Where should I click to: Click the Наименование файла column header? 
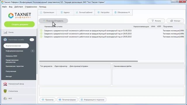coord(122,66)
